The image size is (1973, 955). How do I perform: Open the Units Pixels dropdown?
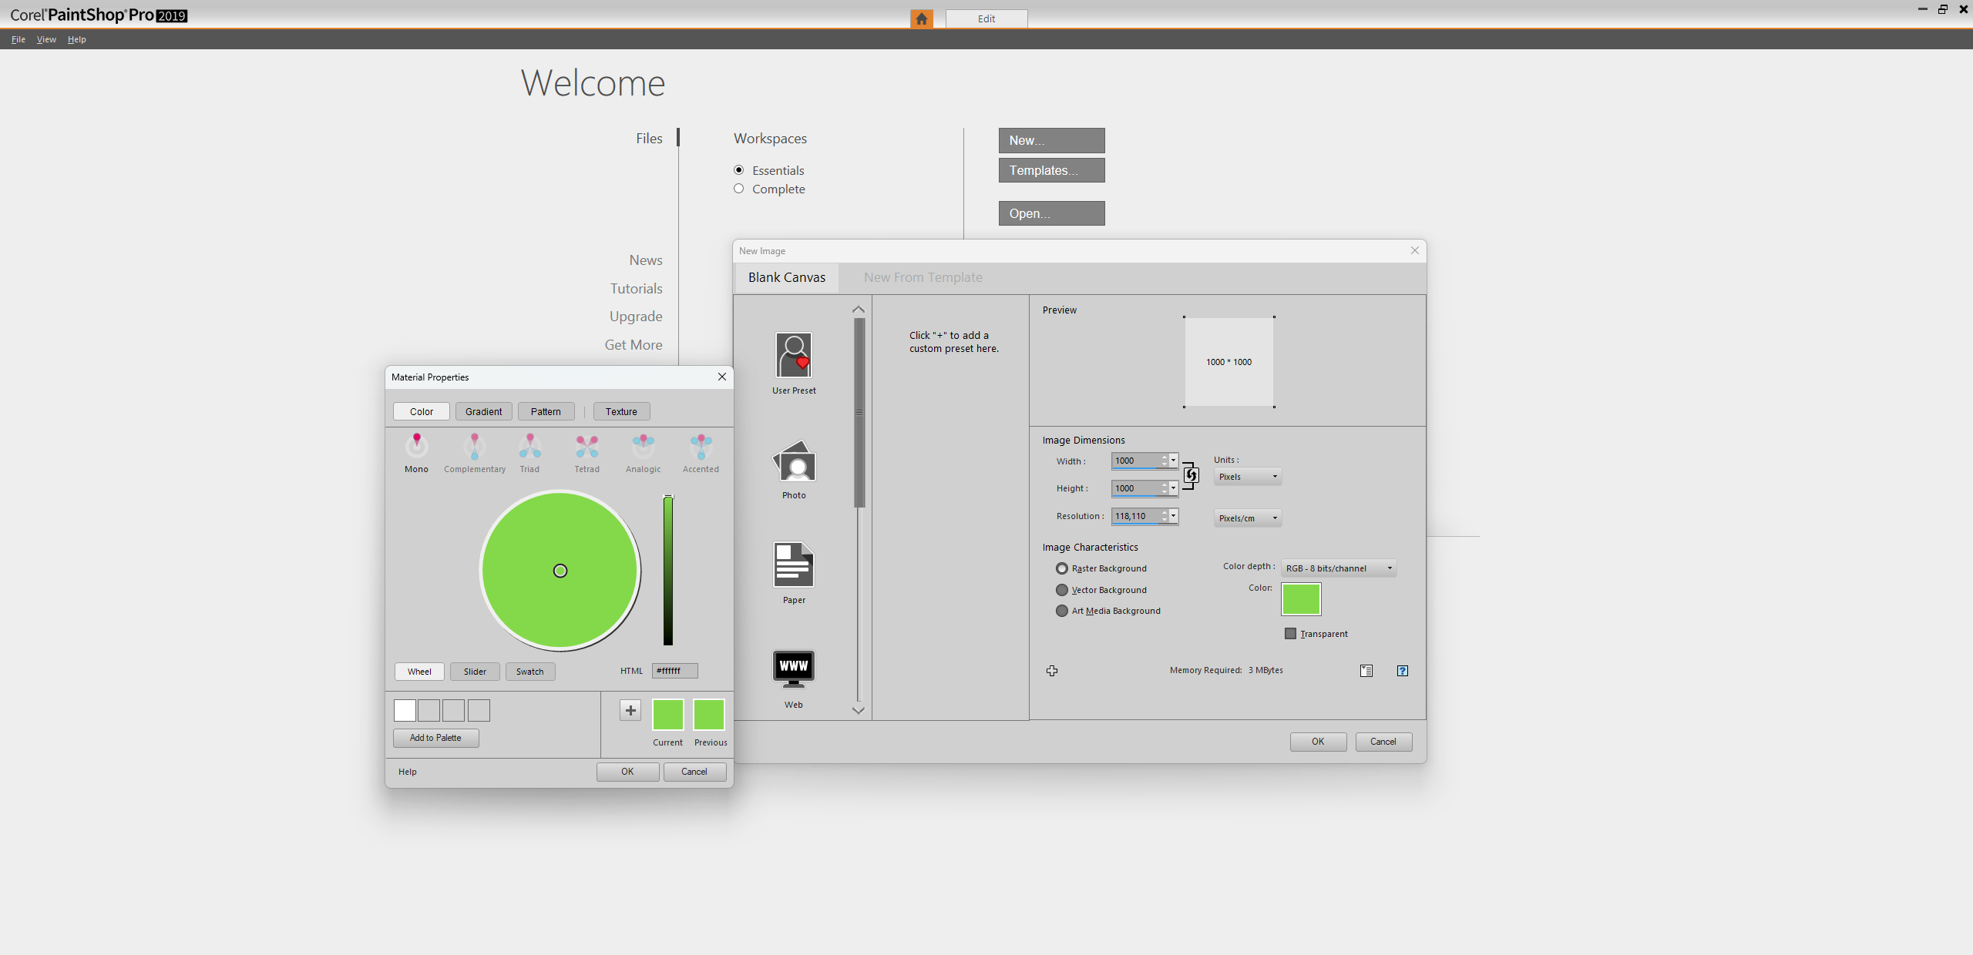coord(1247,477)
